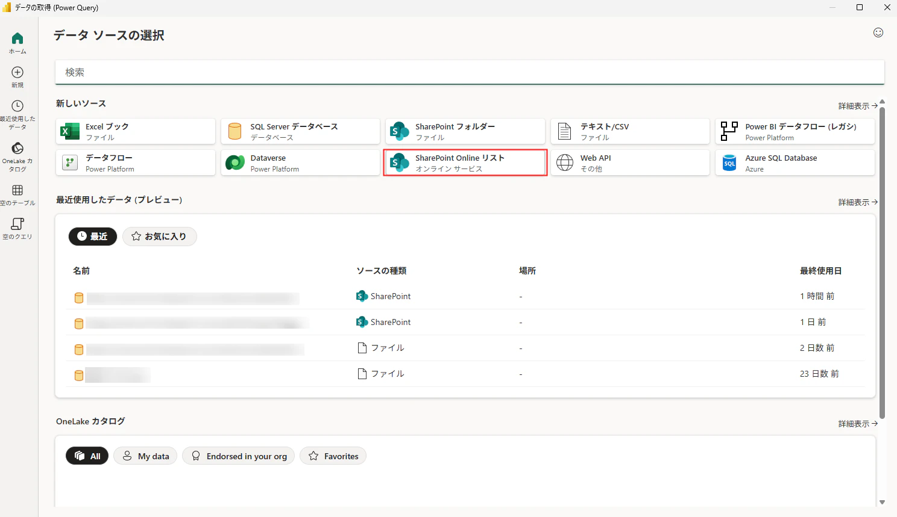Open OneLake カタログ in the sidebar
Screen dimensions: 897x517
[x=17, y=157]
